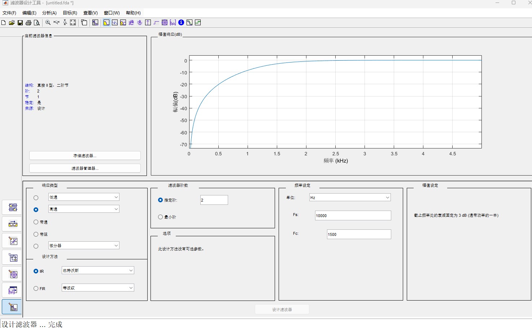Click the Fc cutoff frequency field
Screen dimensions: 532x328
(x=358, y=234)
